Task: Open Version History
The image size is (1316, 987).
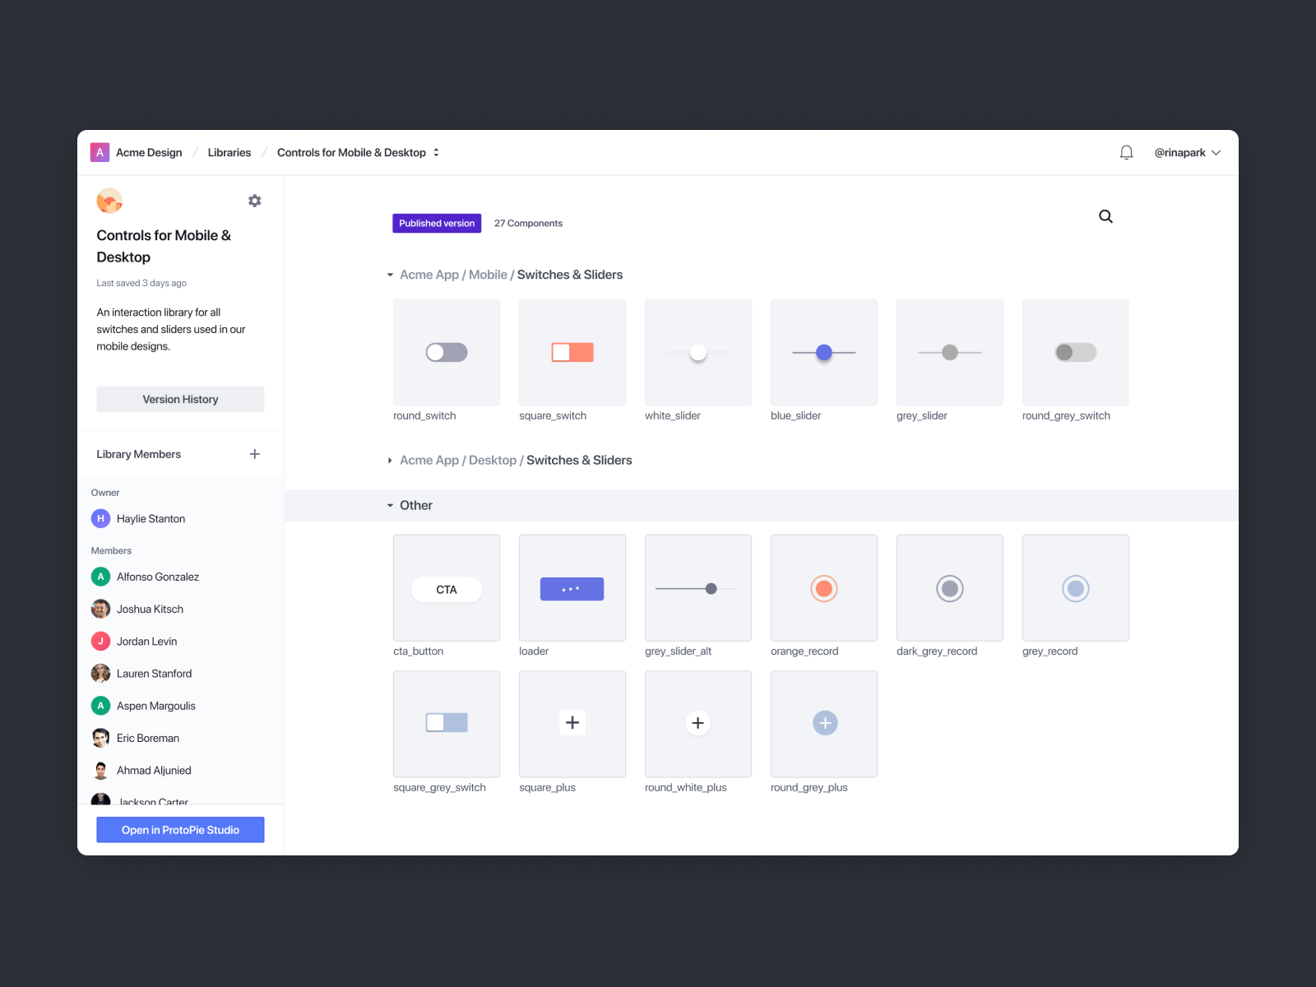Action: click(180, 399)
